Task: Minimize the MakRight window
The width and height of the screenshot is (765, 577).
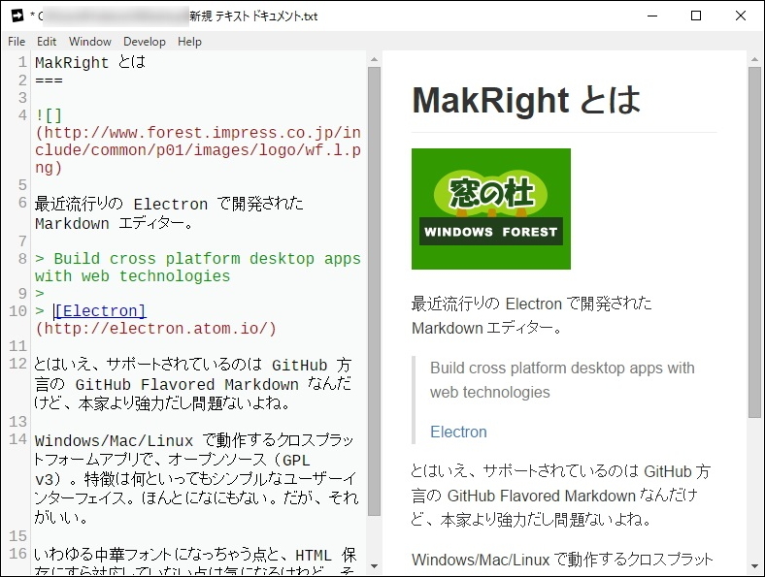Action: (x=652, y=16)
